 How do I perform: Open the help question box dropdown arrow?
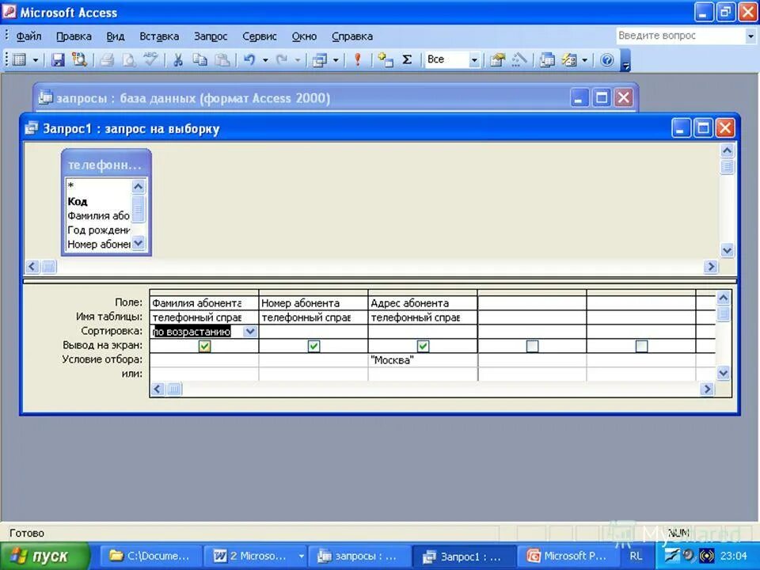[x=750, y=36]
